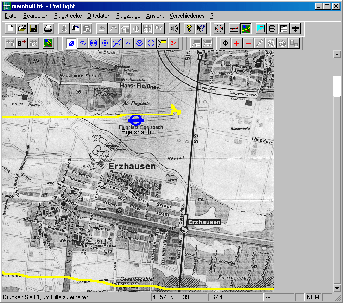
Task: Click the vertical scrollbar down arrow
Action: coord(337,287)
